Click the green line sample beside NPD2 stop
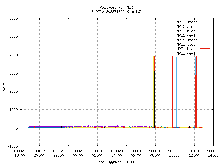 [x=205, y=26]
